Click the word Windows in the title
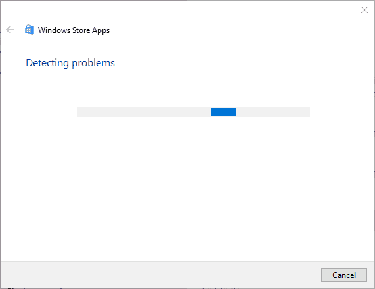The width and height of the screenshot is (375, 289). pyautogui.click(x=54, y=30)
